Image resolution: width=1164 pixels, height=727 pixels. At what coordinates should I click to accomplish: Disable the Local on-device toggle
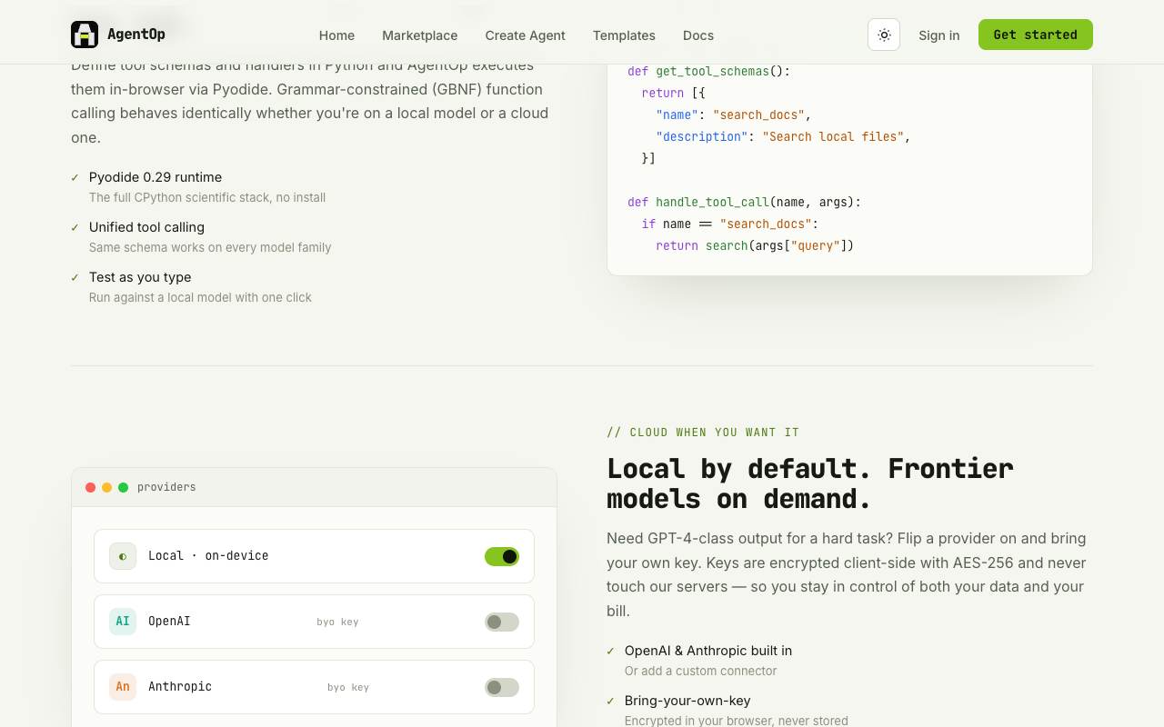pos(502,556)
